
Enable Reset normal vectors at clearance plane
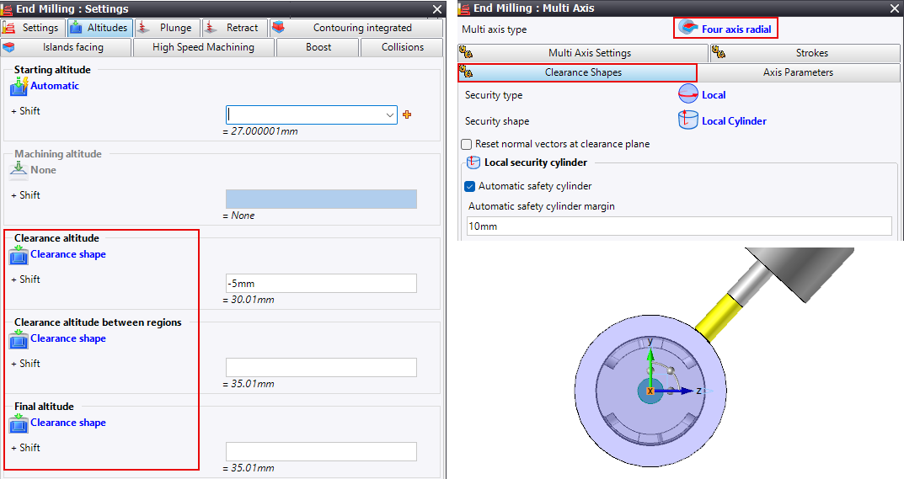pos(467,144)
